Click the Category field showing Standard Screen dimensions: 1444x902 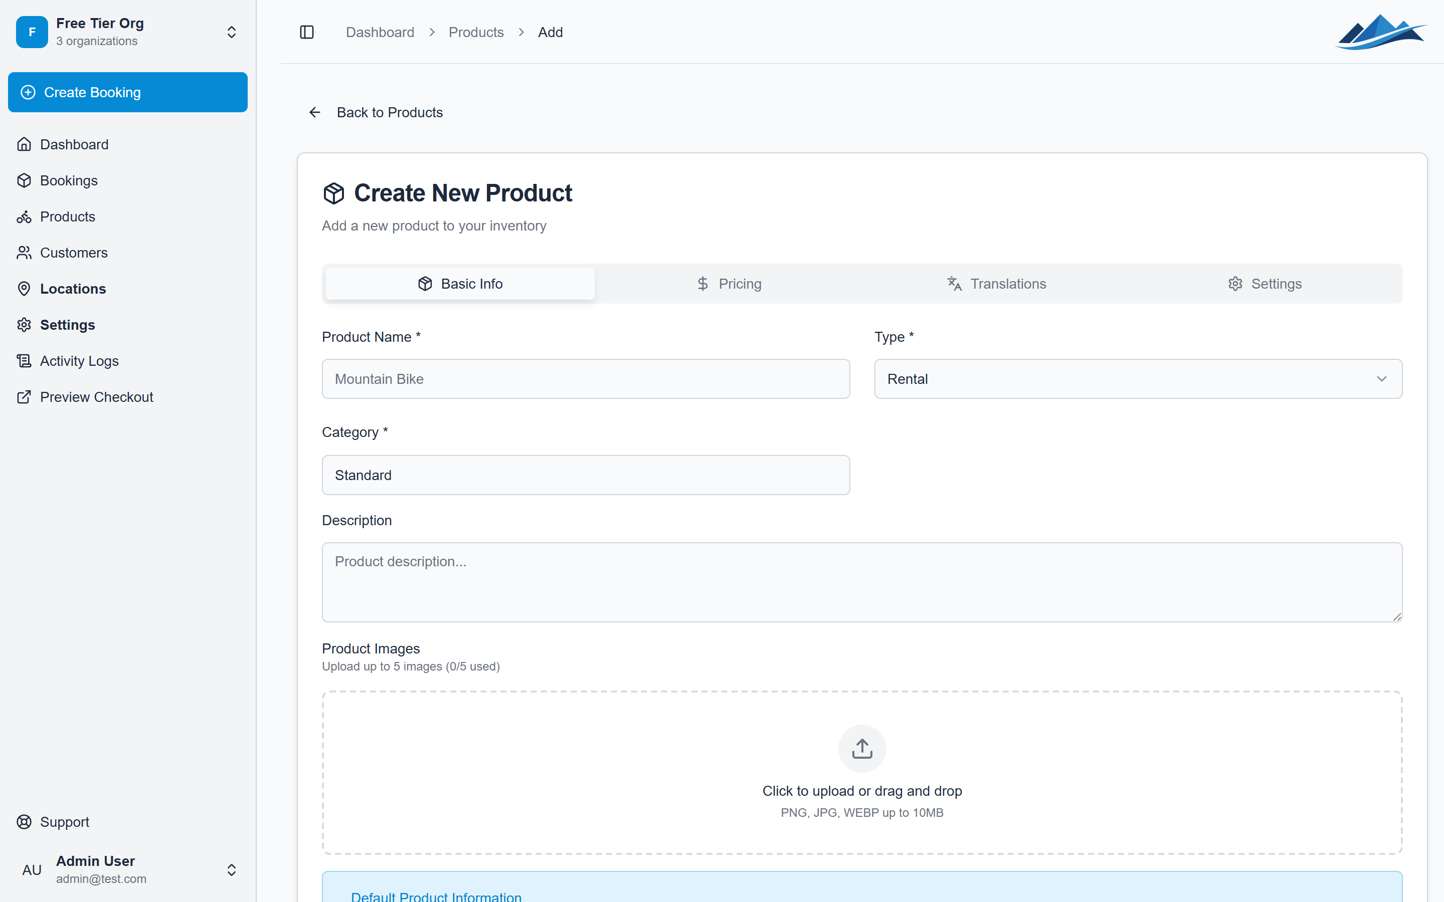pos(586,475)
